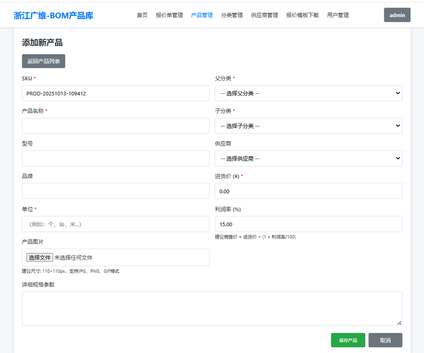Focus the 产品名称 text field
Viewport: 424px width, 353px height.
coord(116,126)
